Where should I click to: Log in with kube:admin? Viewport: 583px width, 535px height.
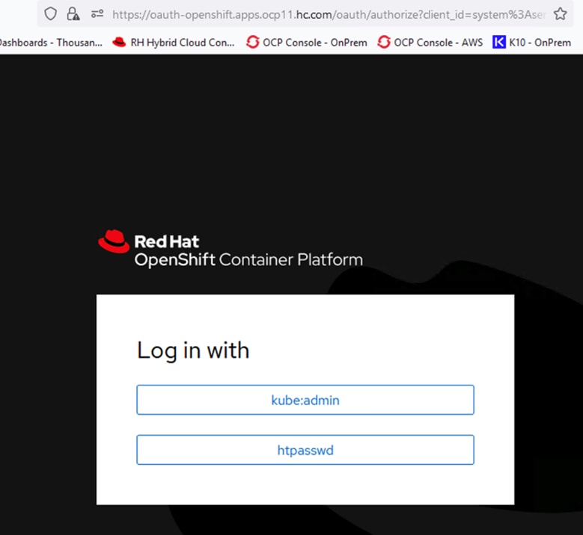tap(305, 400)
